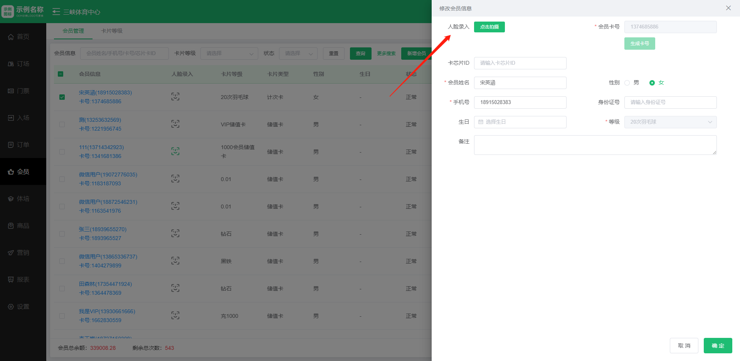740x361 pixels.
Task: Click green face scan icon for member 111
Action: 175,151
